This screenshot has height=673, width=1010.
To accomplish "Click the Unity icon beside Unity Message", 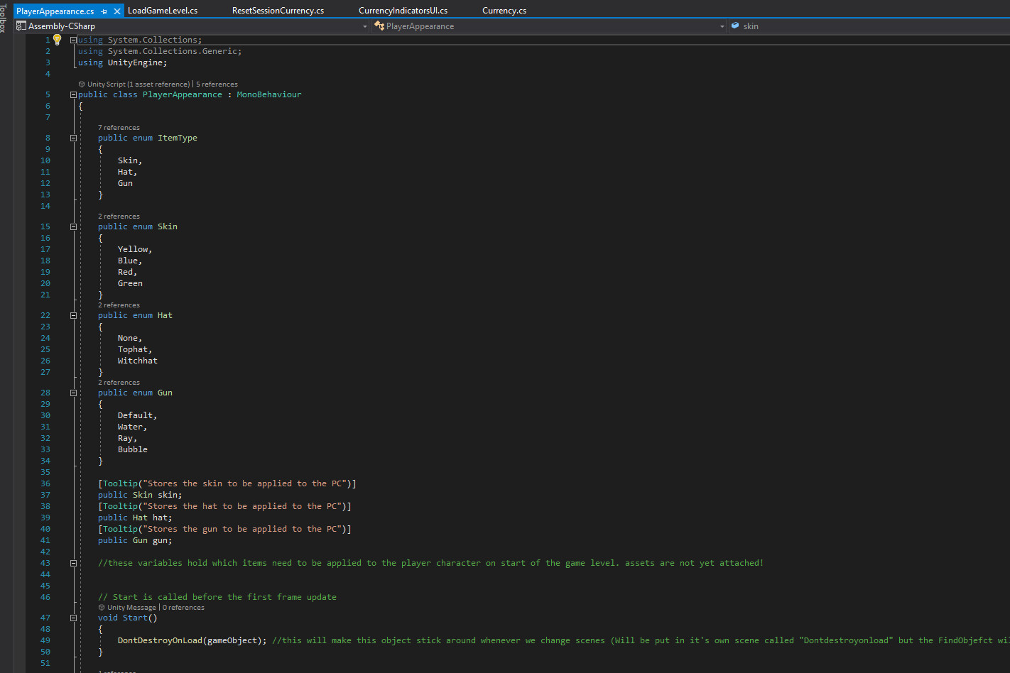I will [102, 608].
